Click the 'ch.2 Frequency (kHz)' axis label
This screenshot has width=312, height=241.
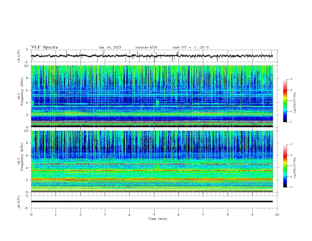click(20, 156)
